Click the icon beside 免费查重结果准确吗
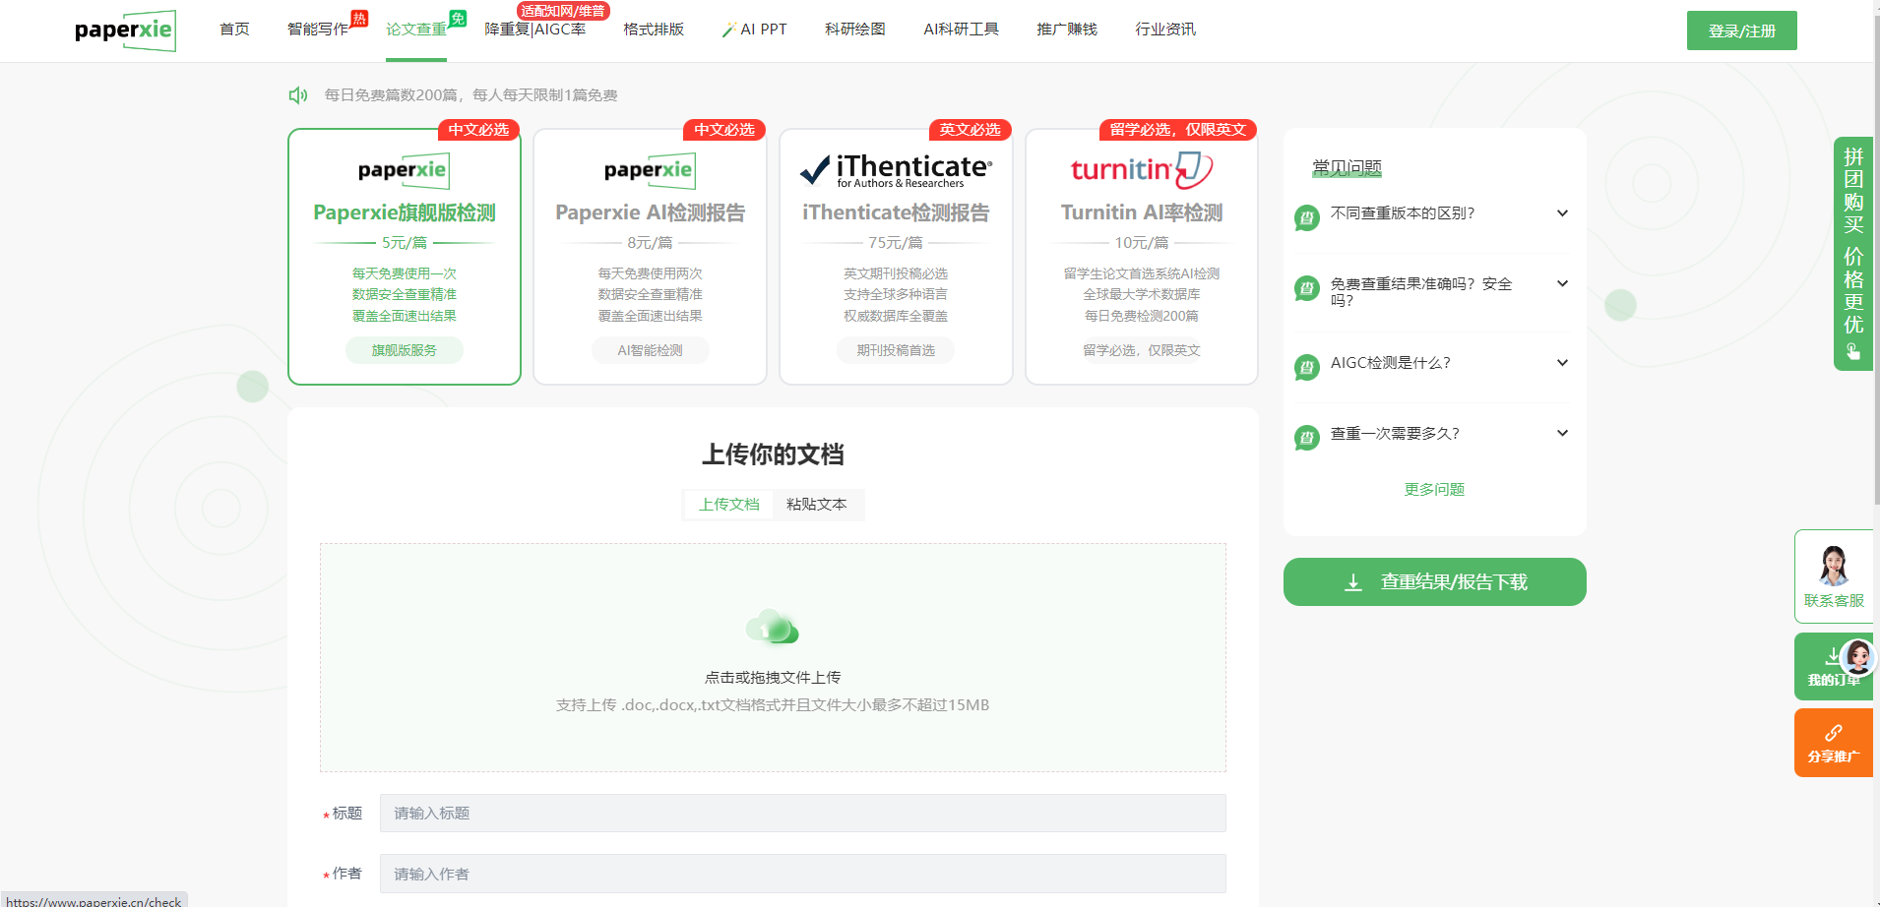Image resolution: width=1880 pixels, height=907 pixels. click(x=1306, y=288)
